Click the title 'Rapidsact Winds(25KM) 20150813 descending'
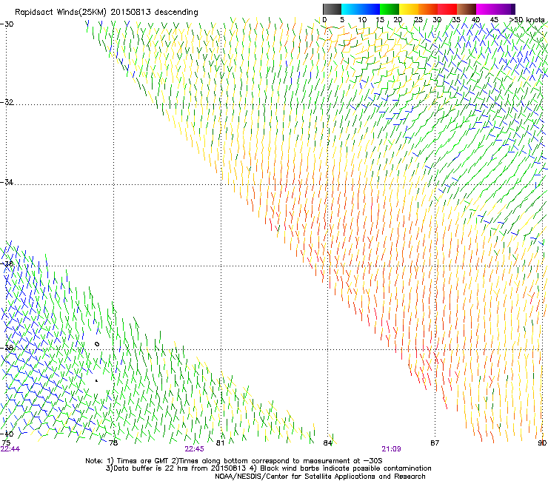The height and width of the screenshot is (481, 548). pyautogui.click(x=106, y=13)
